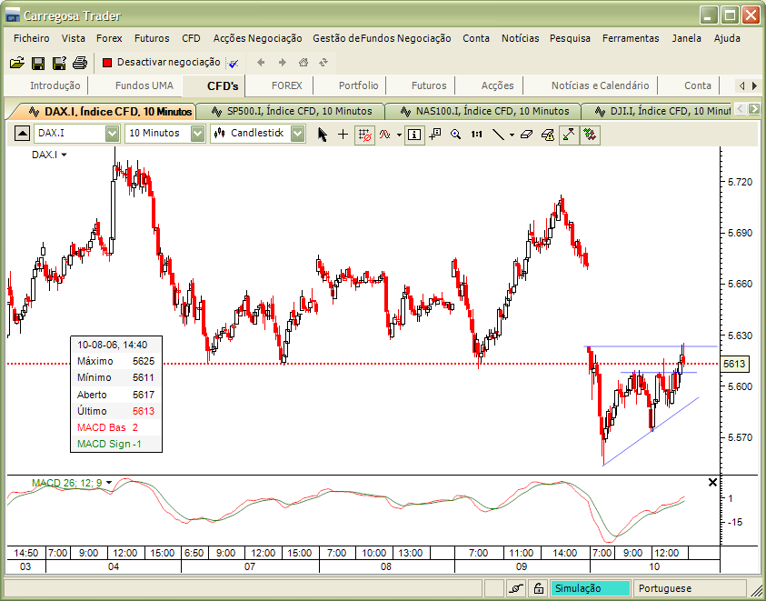Toggle the chart grid display

tap(366, 134)
